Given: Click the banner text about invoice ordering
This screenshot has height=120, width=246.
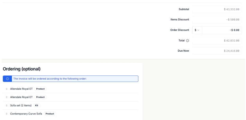Looking at the screenshot, I should tap(50, 79).
